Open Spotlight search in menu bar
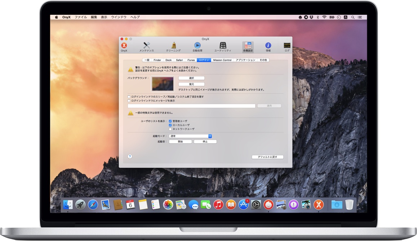417x244 pixels. (x=353, y=17)
